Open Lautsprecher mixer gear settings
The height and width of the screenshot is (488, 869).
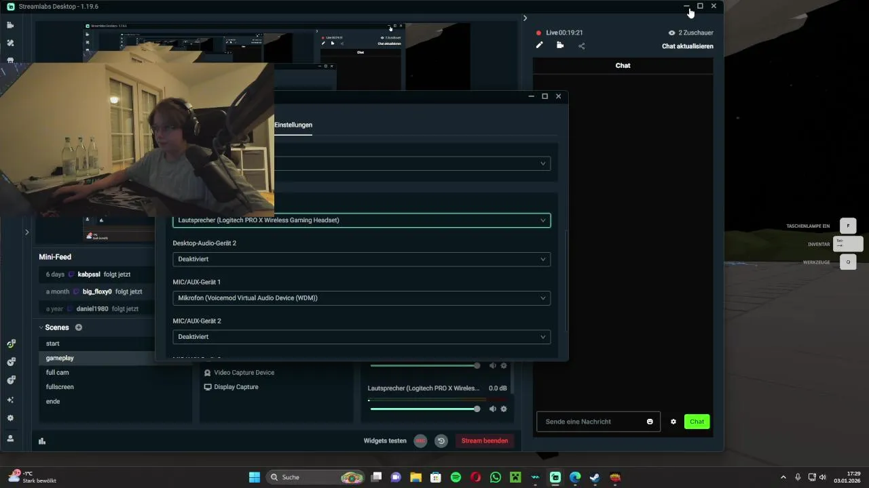click(504, 409)
